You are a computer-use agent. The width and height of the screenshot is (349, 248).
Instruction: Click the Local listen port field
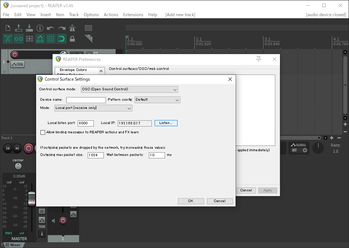pyautogui.click(x=86, y=123)
